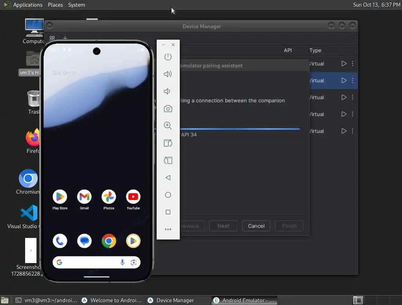Click the clock showing Sun Oct 13
Image resolution: width=402 pixels, height=305 pixels.
pos(376,5)
